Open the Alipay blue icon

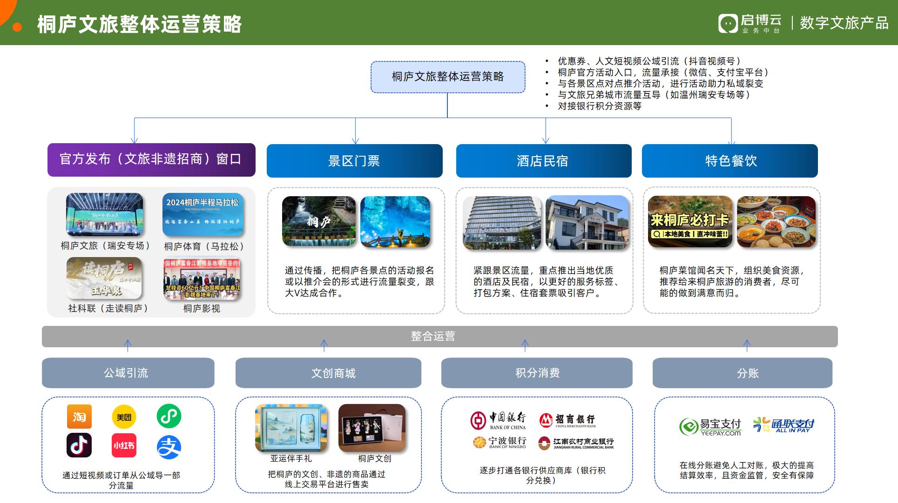[169, 447]
